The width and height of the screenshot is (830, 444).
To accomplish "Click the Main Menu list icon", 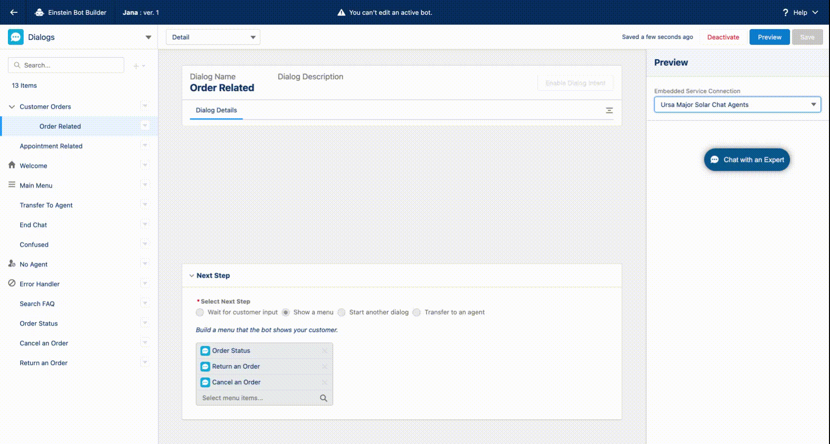I will (x=12, y=185).
